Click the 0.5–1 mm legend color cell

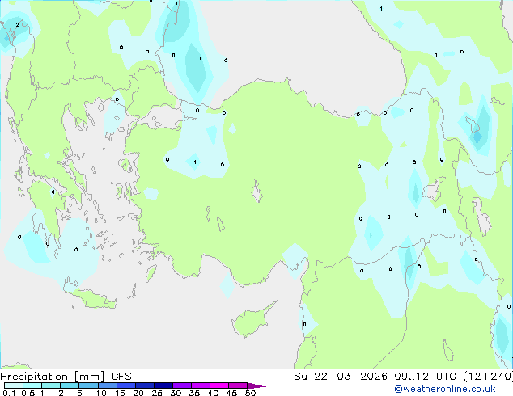pyautogui.click(x=32, y=385)
